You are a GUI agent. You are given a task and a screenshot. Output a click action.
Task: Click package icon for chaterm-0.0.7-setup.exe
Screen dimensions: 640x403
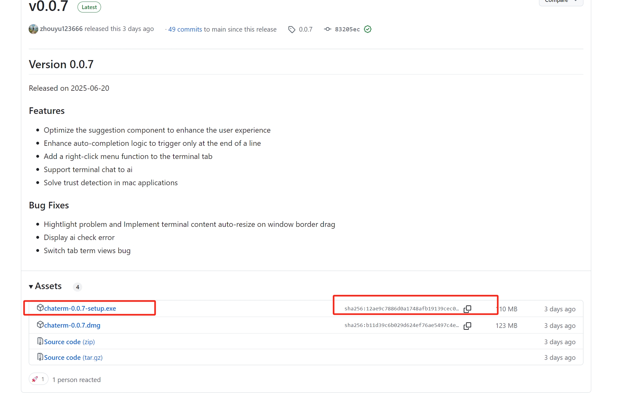pos(40,308)
